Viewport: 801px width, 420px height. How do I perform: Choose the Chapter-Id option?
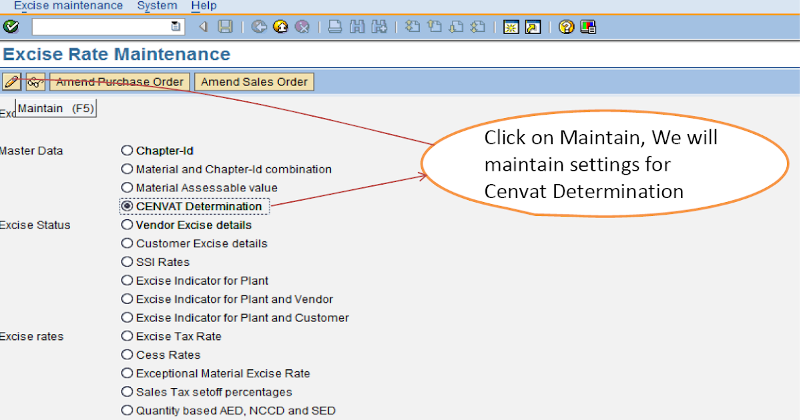click(127, 150)
